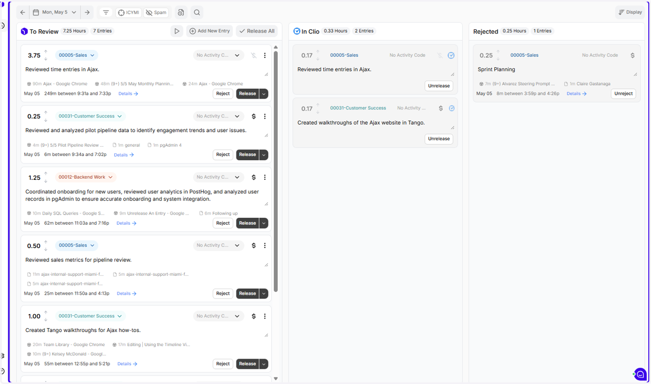Open the filter options icon
Image resolution: width=651 pixels, height=384 pixels.
106,12
